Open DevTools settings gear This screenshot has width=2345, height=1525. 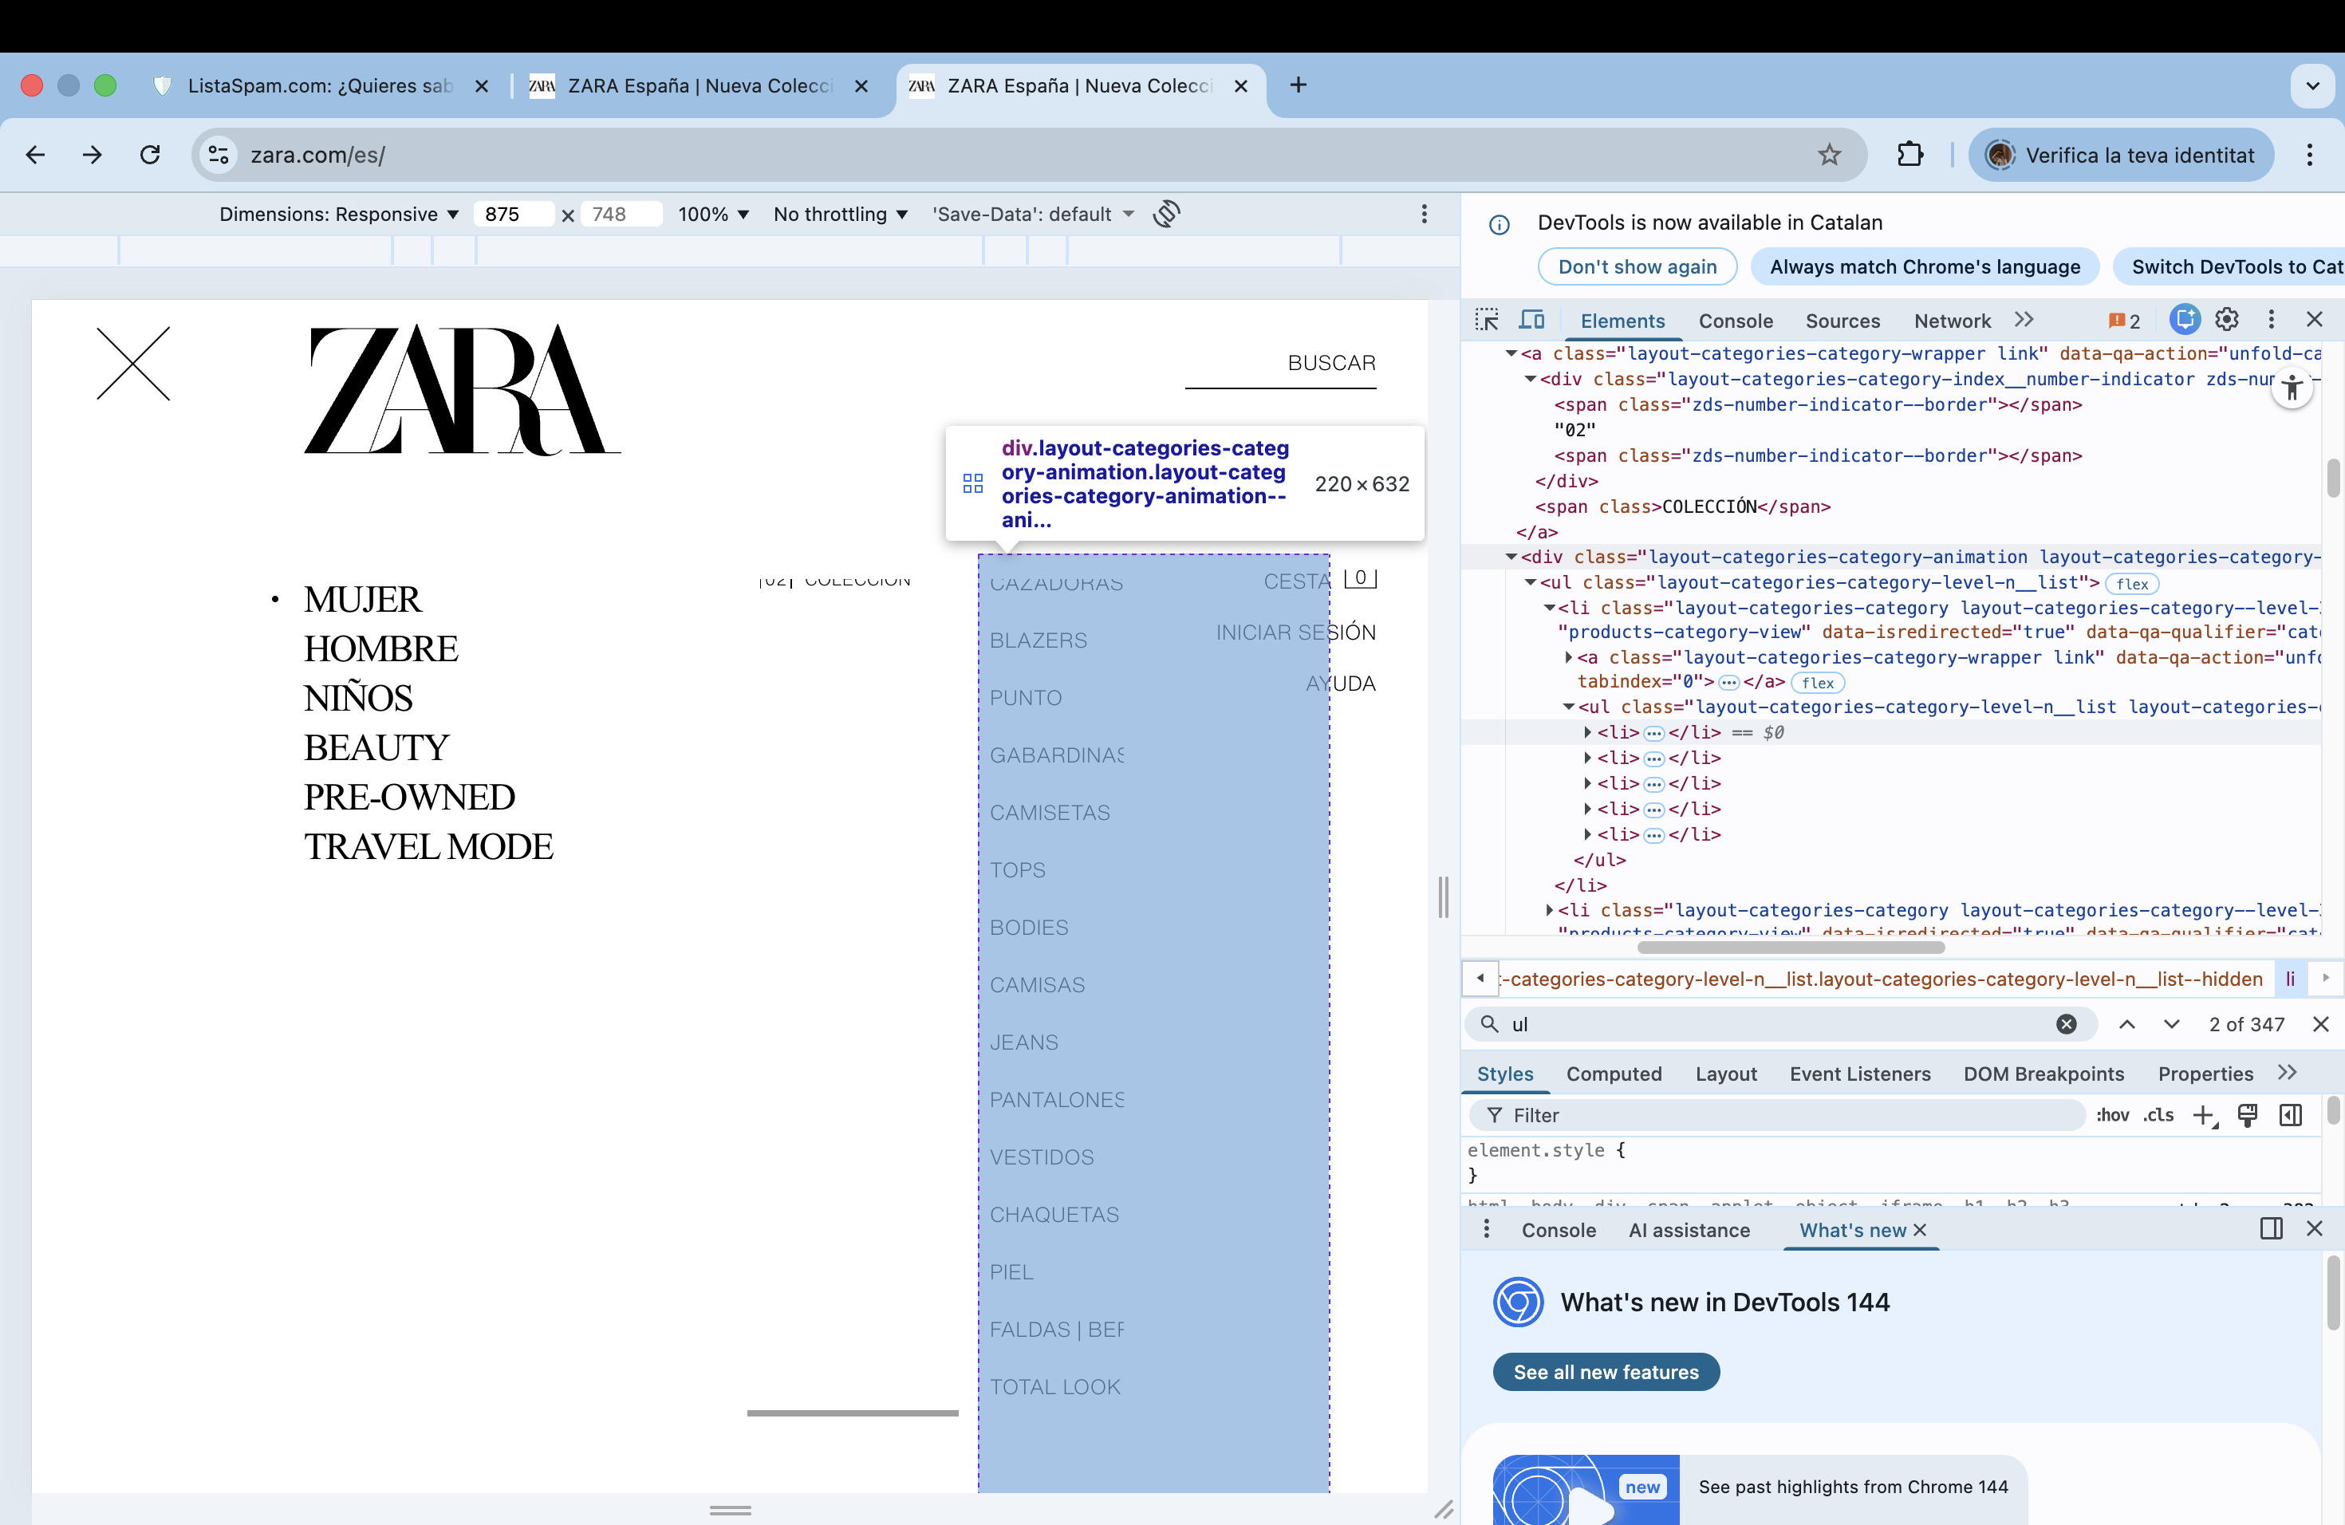[2227, 319]
